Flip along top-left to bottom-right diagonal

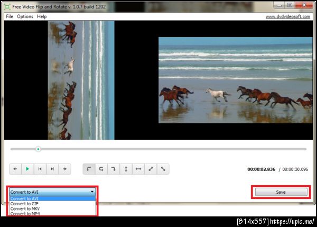pyautogui.click(x=163, y=169)
